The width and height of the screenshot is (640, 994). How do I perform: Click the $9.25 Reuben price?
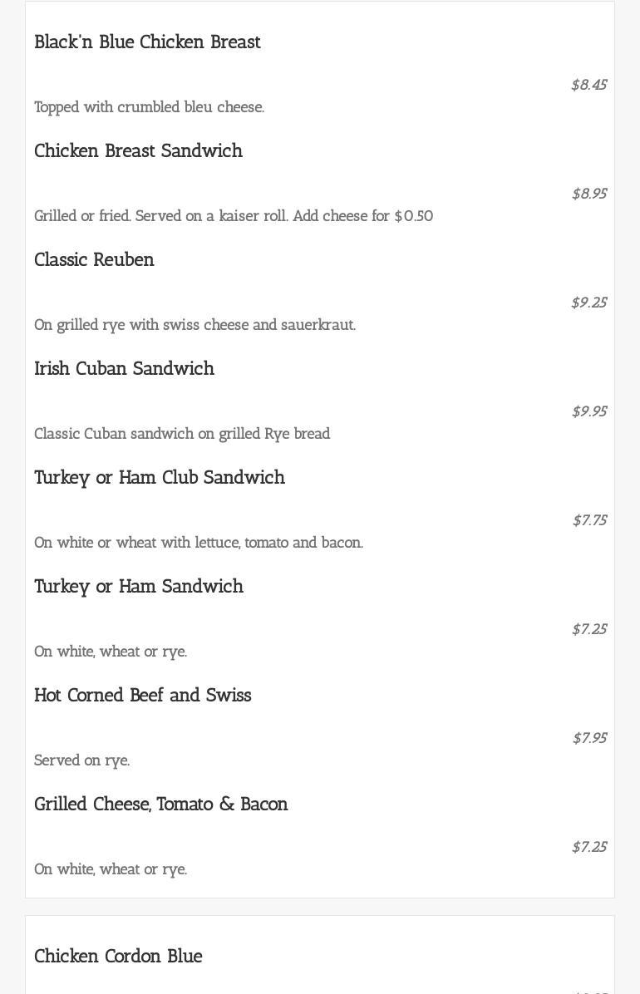pyautogui.click(x=589, y=303)
